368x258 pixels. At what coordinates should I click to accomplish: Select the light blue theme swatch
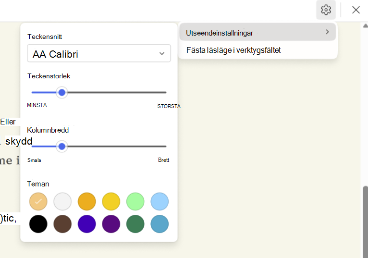pos(159,201)
